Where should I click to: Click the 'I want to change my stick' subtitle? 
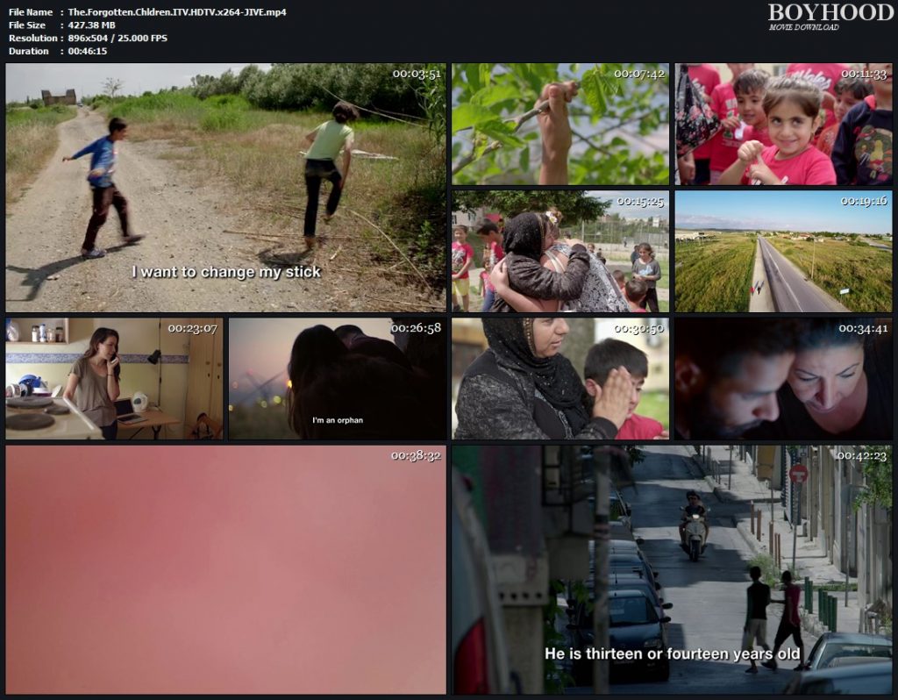click(x=226, y=272)
